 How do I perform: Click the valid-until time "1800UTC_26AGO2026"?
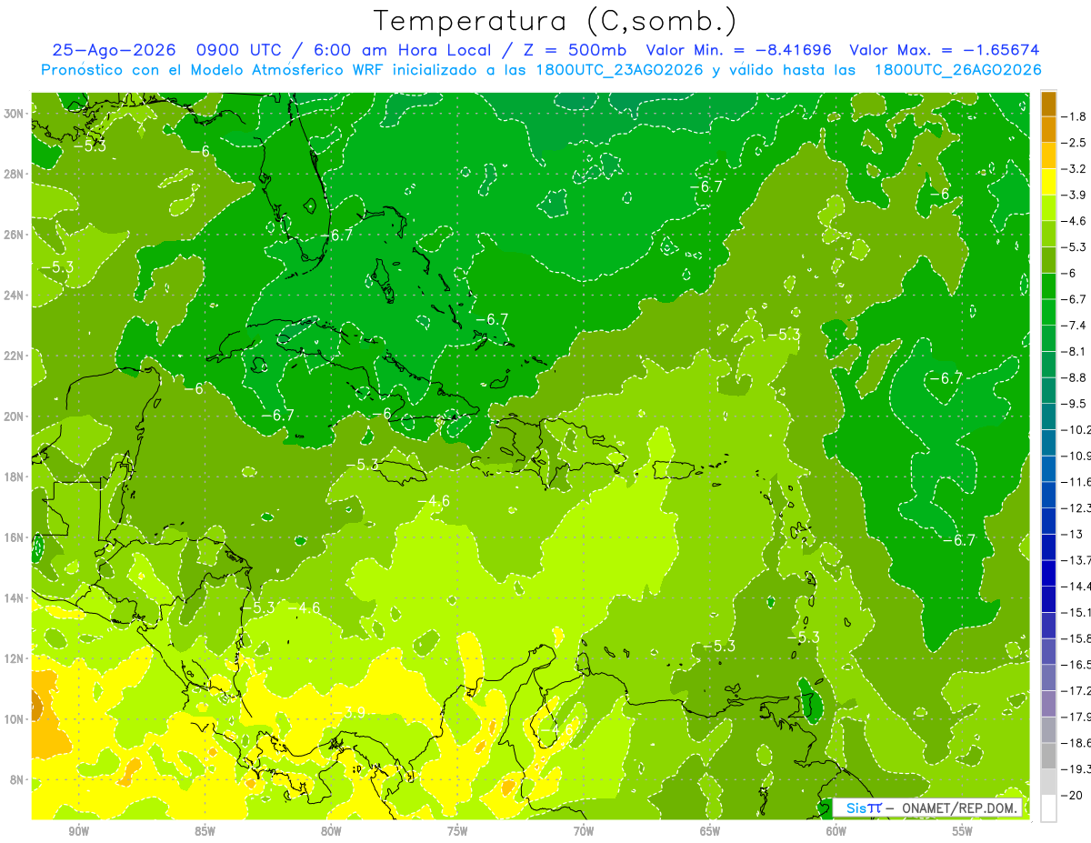click(957, 69)
